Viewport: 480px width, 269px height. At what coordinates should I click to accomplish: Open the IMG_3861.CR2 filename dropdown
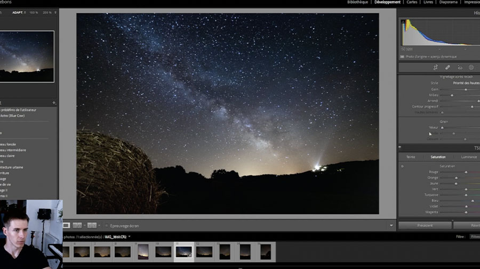(130, 237)
